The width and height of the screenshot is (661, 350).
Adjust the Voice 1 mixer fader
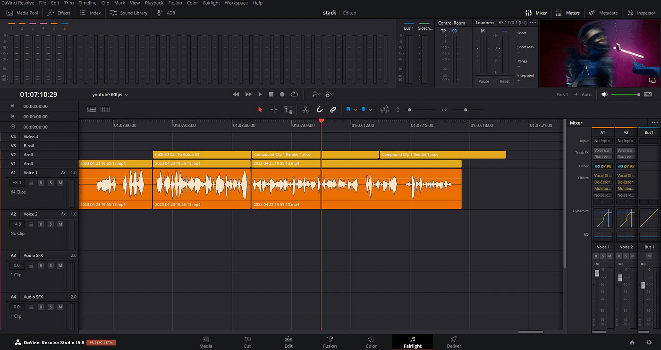click(x=597, y=273)
